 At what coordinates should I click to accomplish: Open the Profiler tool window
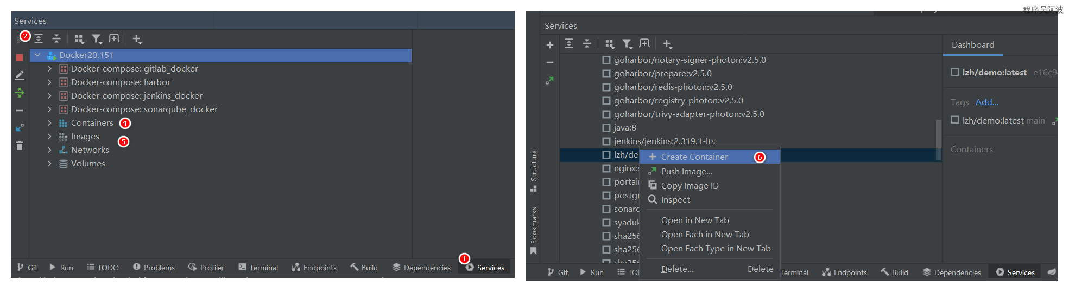pos(206,268)
